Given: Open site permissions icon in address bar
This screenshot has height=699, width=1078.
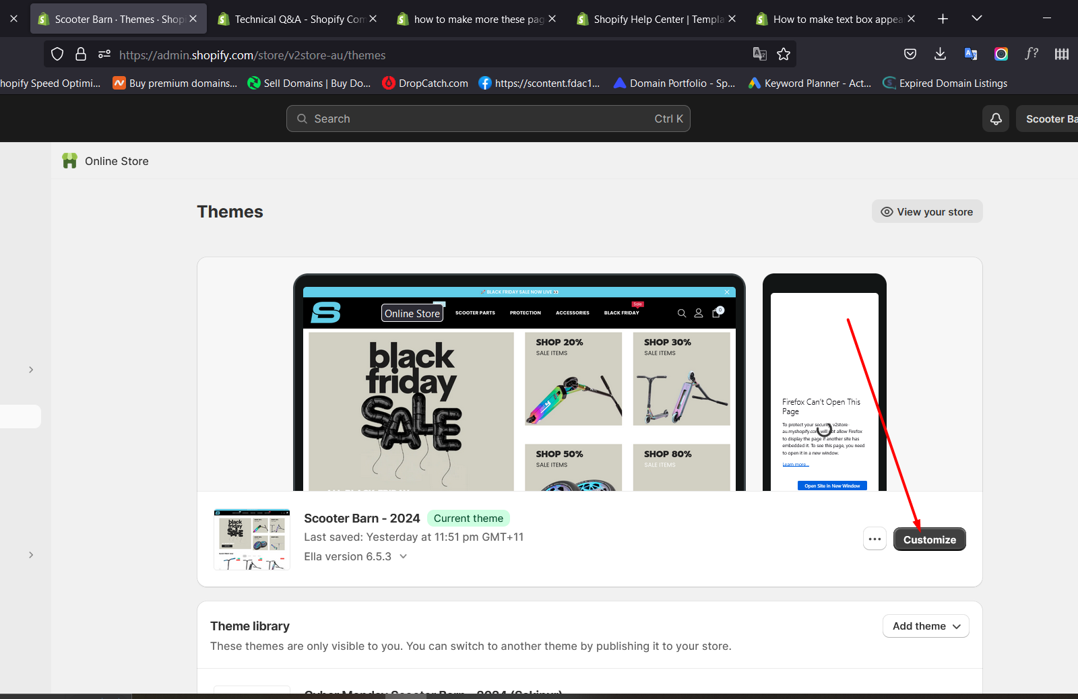Looking at the screenshot, I should click(104, 55).
